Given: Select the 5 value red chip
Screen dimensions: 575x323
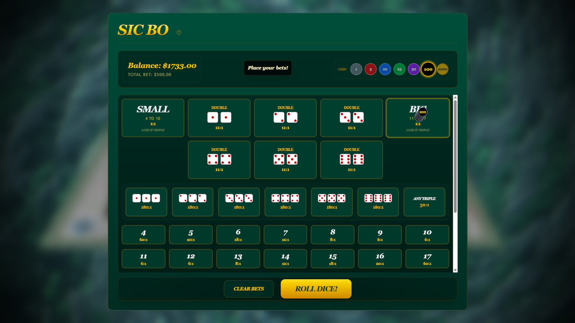Looking at the screenshot, I should pyautogui.click(x=371, y=69).
